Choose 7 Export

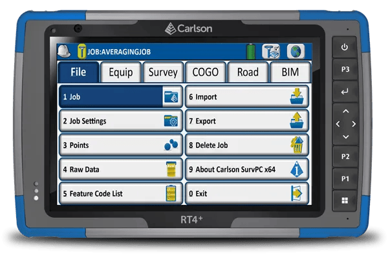point(247,121)
